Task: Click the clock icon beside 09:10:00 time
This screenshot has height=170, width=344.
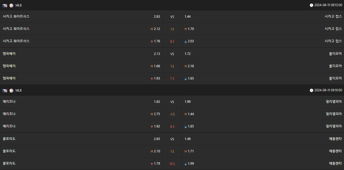Action: click(311, 90)
